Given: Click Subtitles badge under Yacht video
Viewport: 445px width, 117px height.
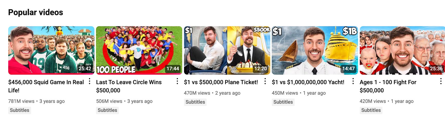Looking at the screenshot, I should coord(283,102).
